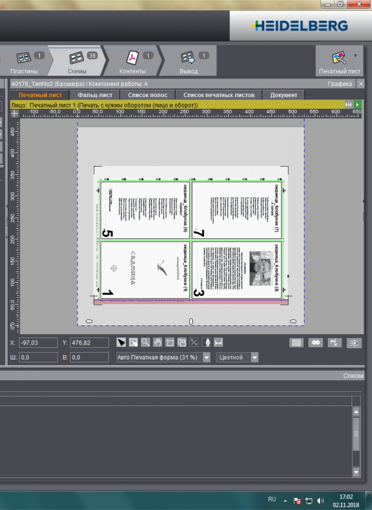Viewport: 372px width, 510px height.
Task: Switch to the Список полос tab
Action: (x=148, y=95)
